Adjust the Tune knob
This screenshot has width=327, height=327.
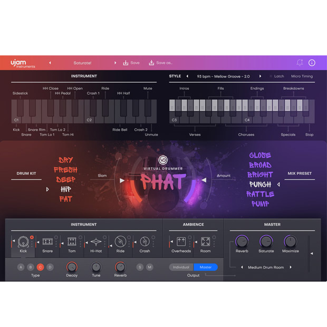tap(96, 267)
